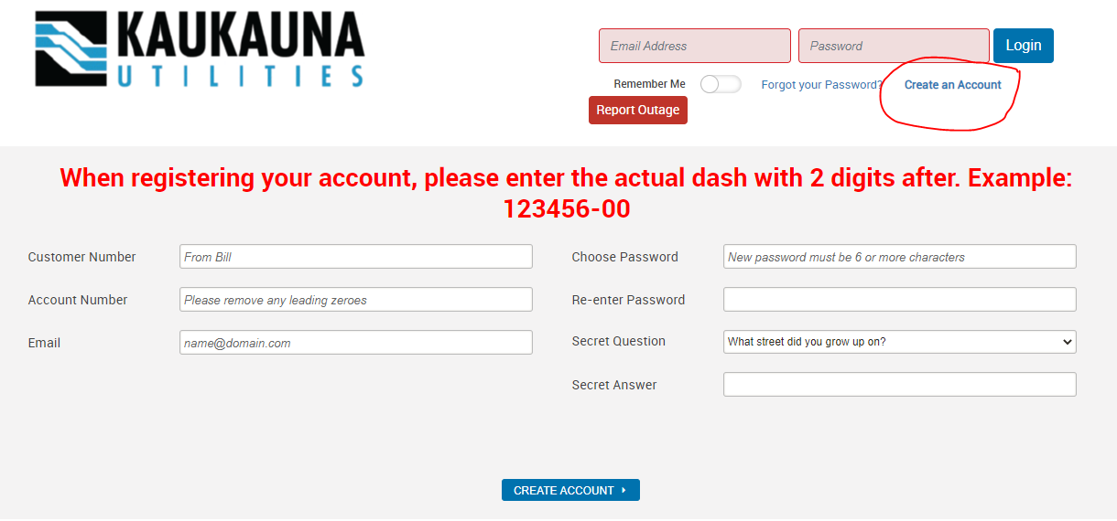
Task: Open the Forgot your Password link
Action: pyautogui.click(x=822, y=85)
